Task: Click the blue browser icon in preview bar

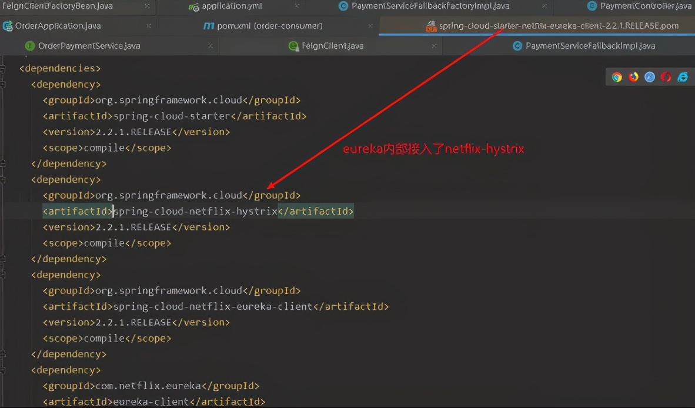Action: point(649,76)
